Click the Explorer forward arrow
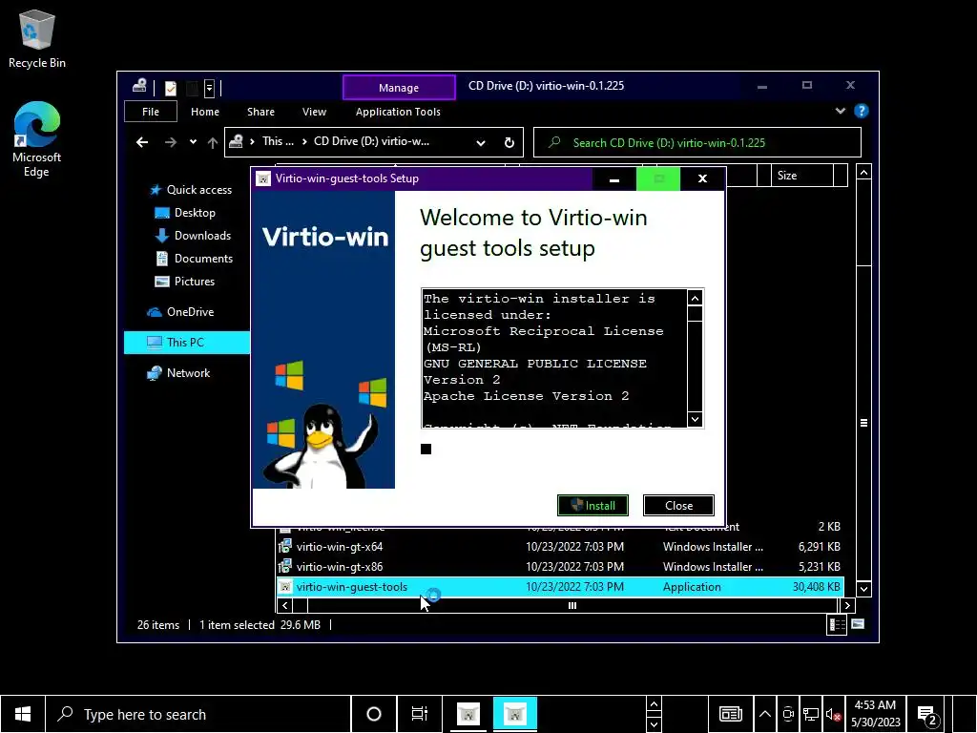977x733 pixels. point(170,142)
